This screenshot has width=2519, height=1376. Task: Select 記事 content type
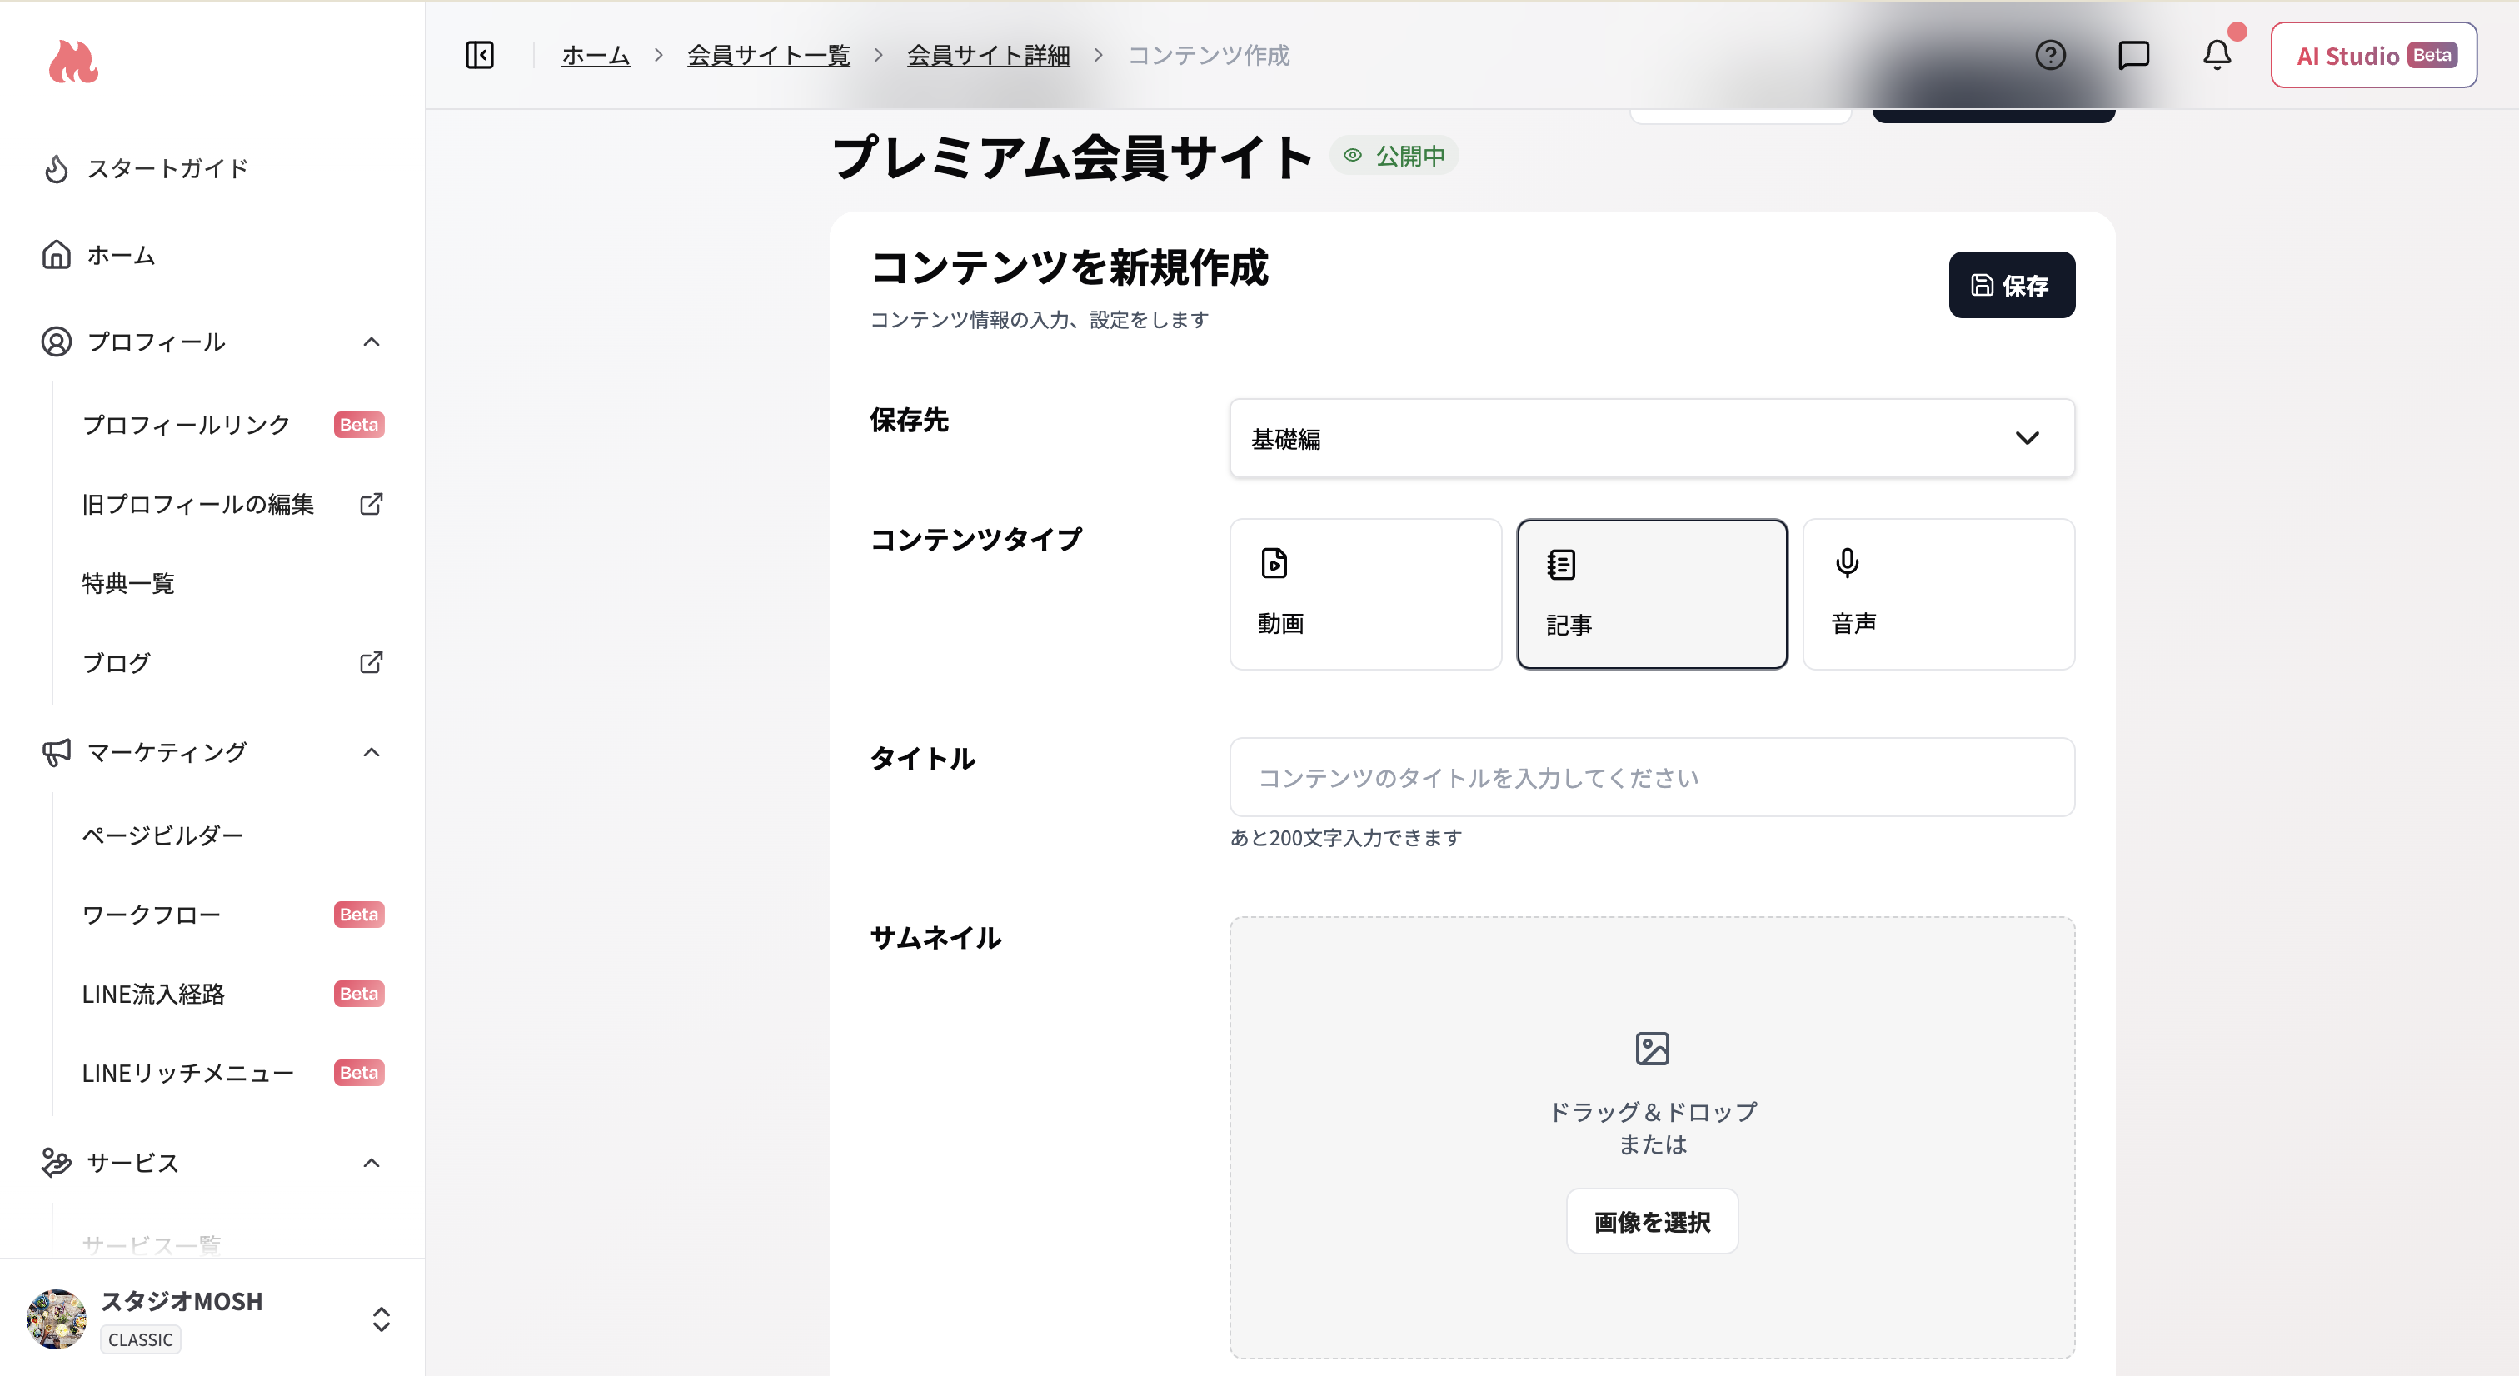[1652, 594]
